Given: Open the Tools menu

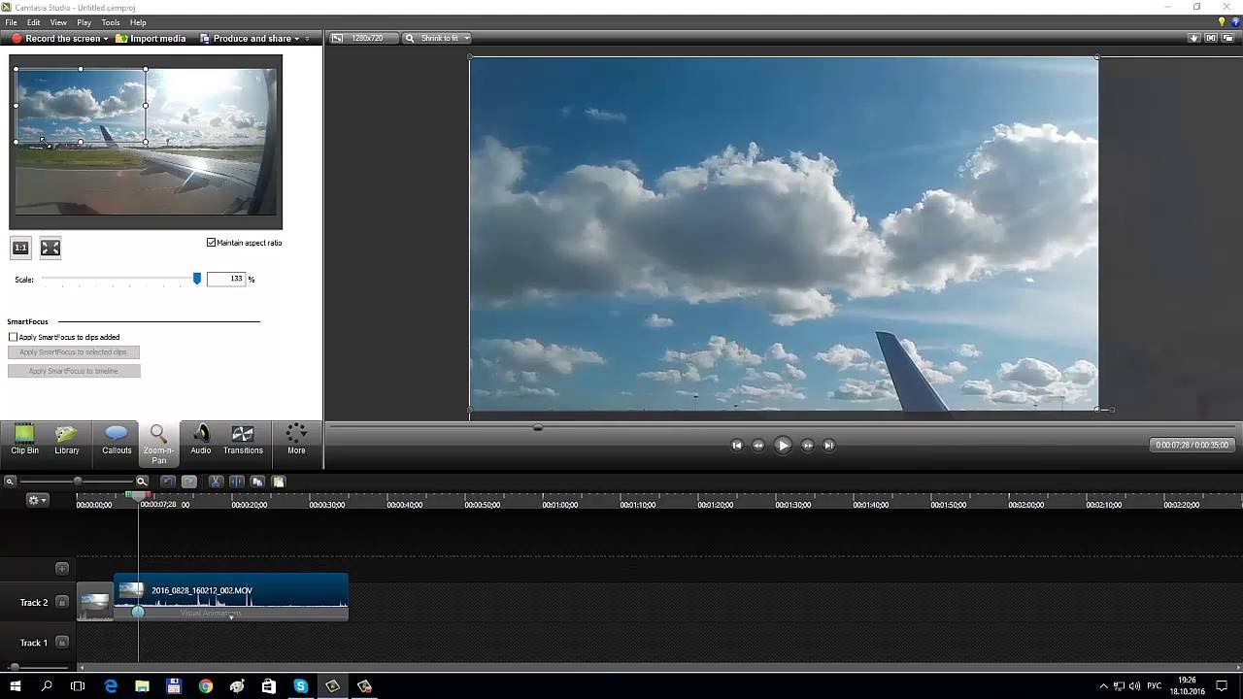Looking at the screenshot, I should [111, 22].
